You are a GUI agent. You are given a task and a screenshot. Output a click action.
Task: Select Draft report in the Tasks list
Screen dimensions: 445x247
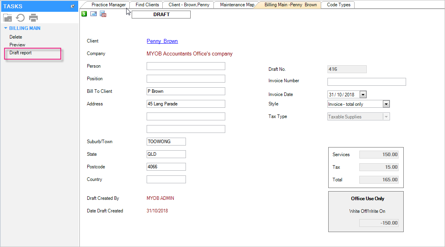pos(20,53)
